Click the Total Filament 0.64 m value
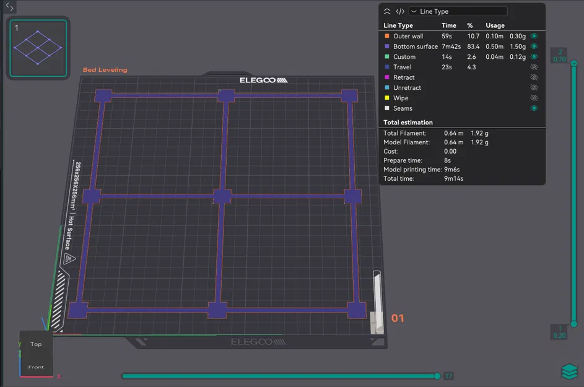The image size is (584, 387). 454,133
